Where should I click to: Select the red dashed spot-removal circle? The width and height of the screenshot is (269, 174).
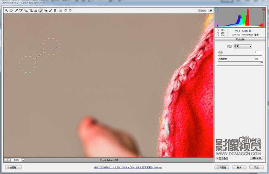tap(51, 46)
